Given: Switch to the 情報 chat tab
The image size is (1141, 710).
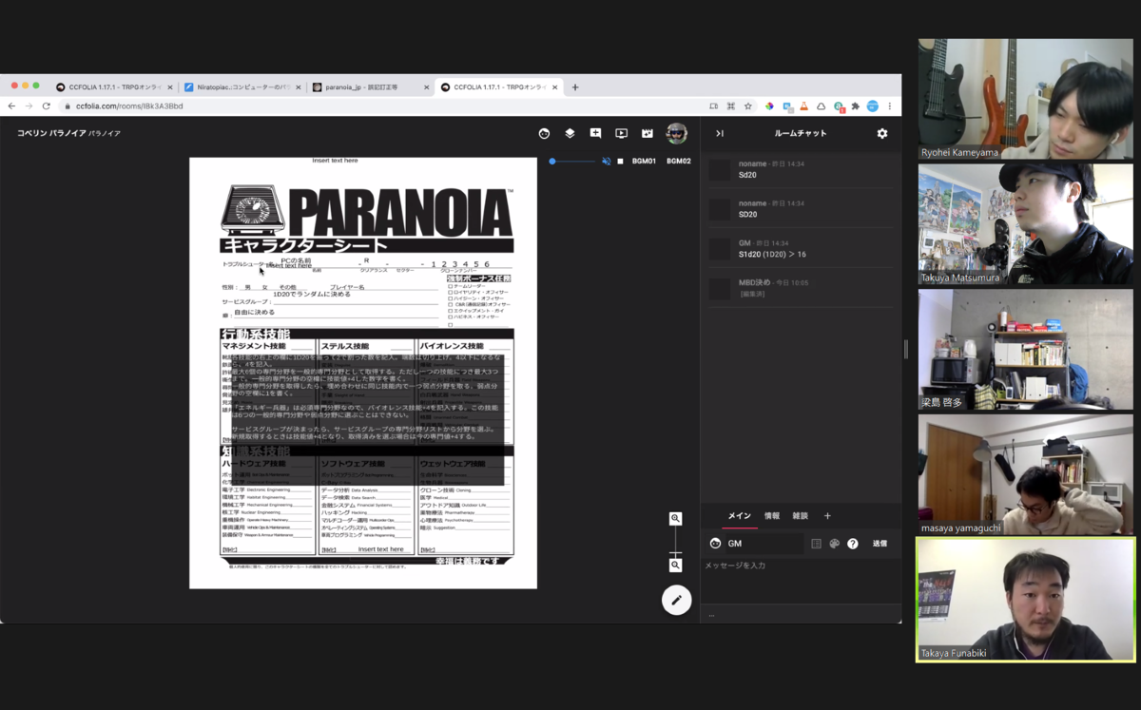Looking at the screenshot, I should pos(772,516).
